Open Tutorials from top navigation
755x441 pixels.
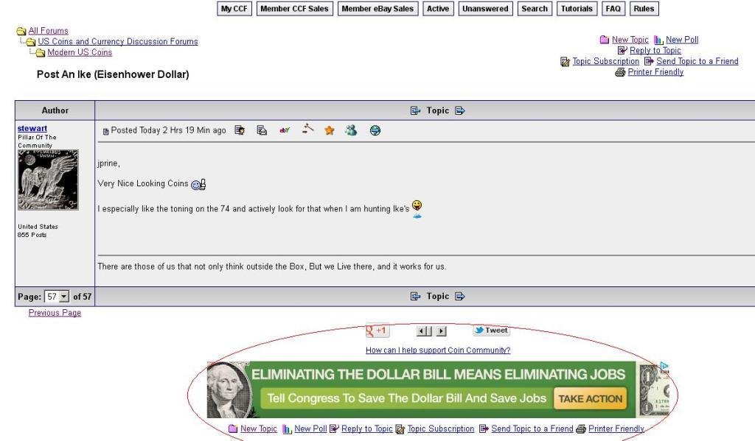[577, 9]
